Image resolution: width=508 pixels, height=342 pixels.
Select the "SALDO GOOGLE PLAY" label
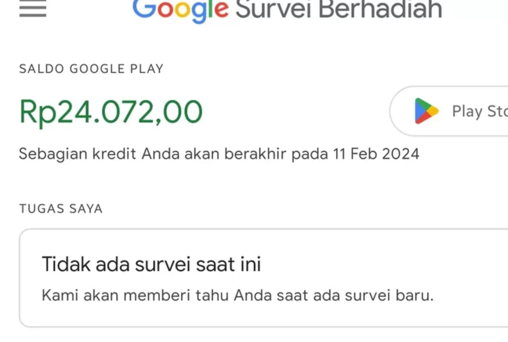[91, 69]
